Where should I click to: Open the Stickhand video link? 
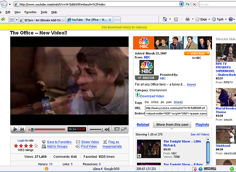223,146
